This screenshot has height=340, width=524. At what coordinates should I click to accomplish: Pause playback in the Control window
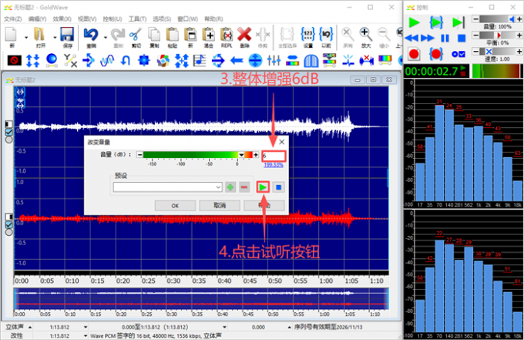445,38
